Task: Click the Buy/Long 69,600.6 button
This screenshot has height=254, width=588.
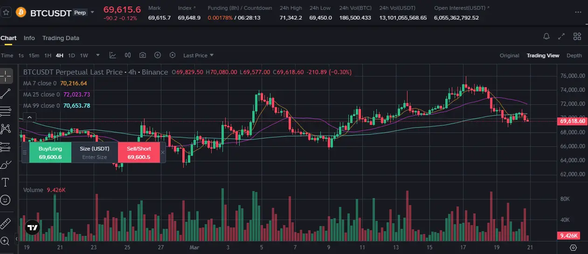Action: tap(50, 153)
